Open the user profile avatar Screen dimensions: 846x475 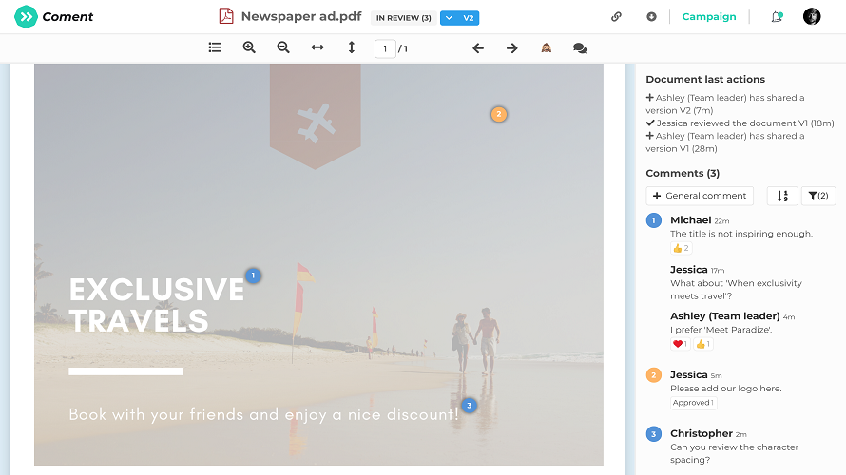click(x=812, y=16)
